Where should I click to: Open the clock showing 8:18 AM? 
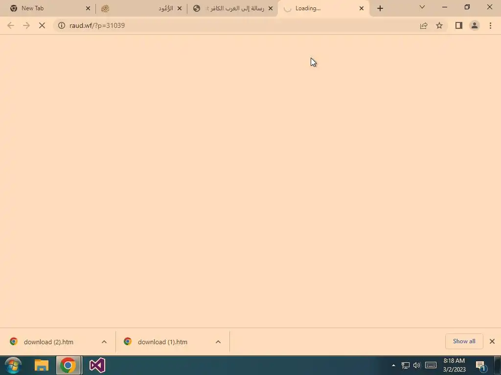point(454,365)
